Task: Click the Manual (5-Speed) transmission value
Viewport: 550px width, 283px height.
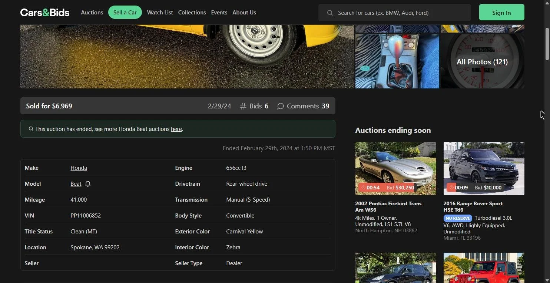Action: point(248,200)
